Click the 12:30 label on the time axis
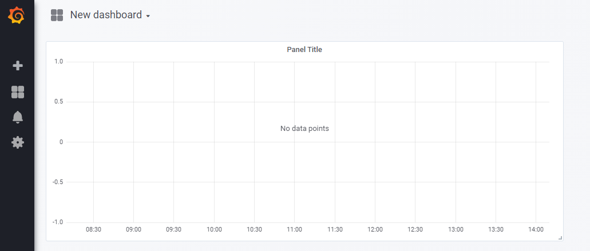Viewport: 590px width, 251px height. 415,229
